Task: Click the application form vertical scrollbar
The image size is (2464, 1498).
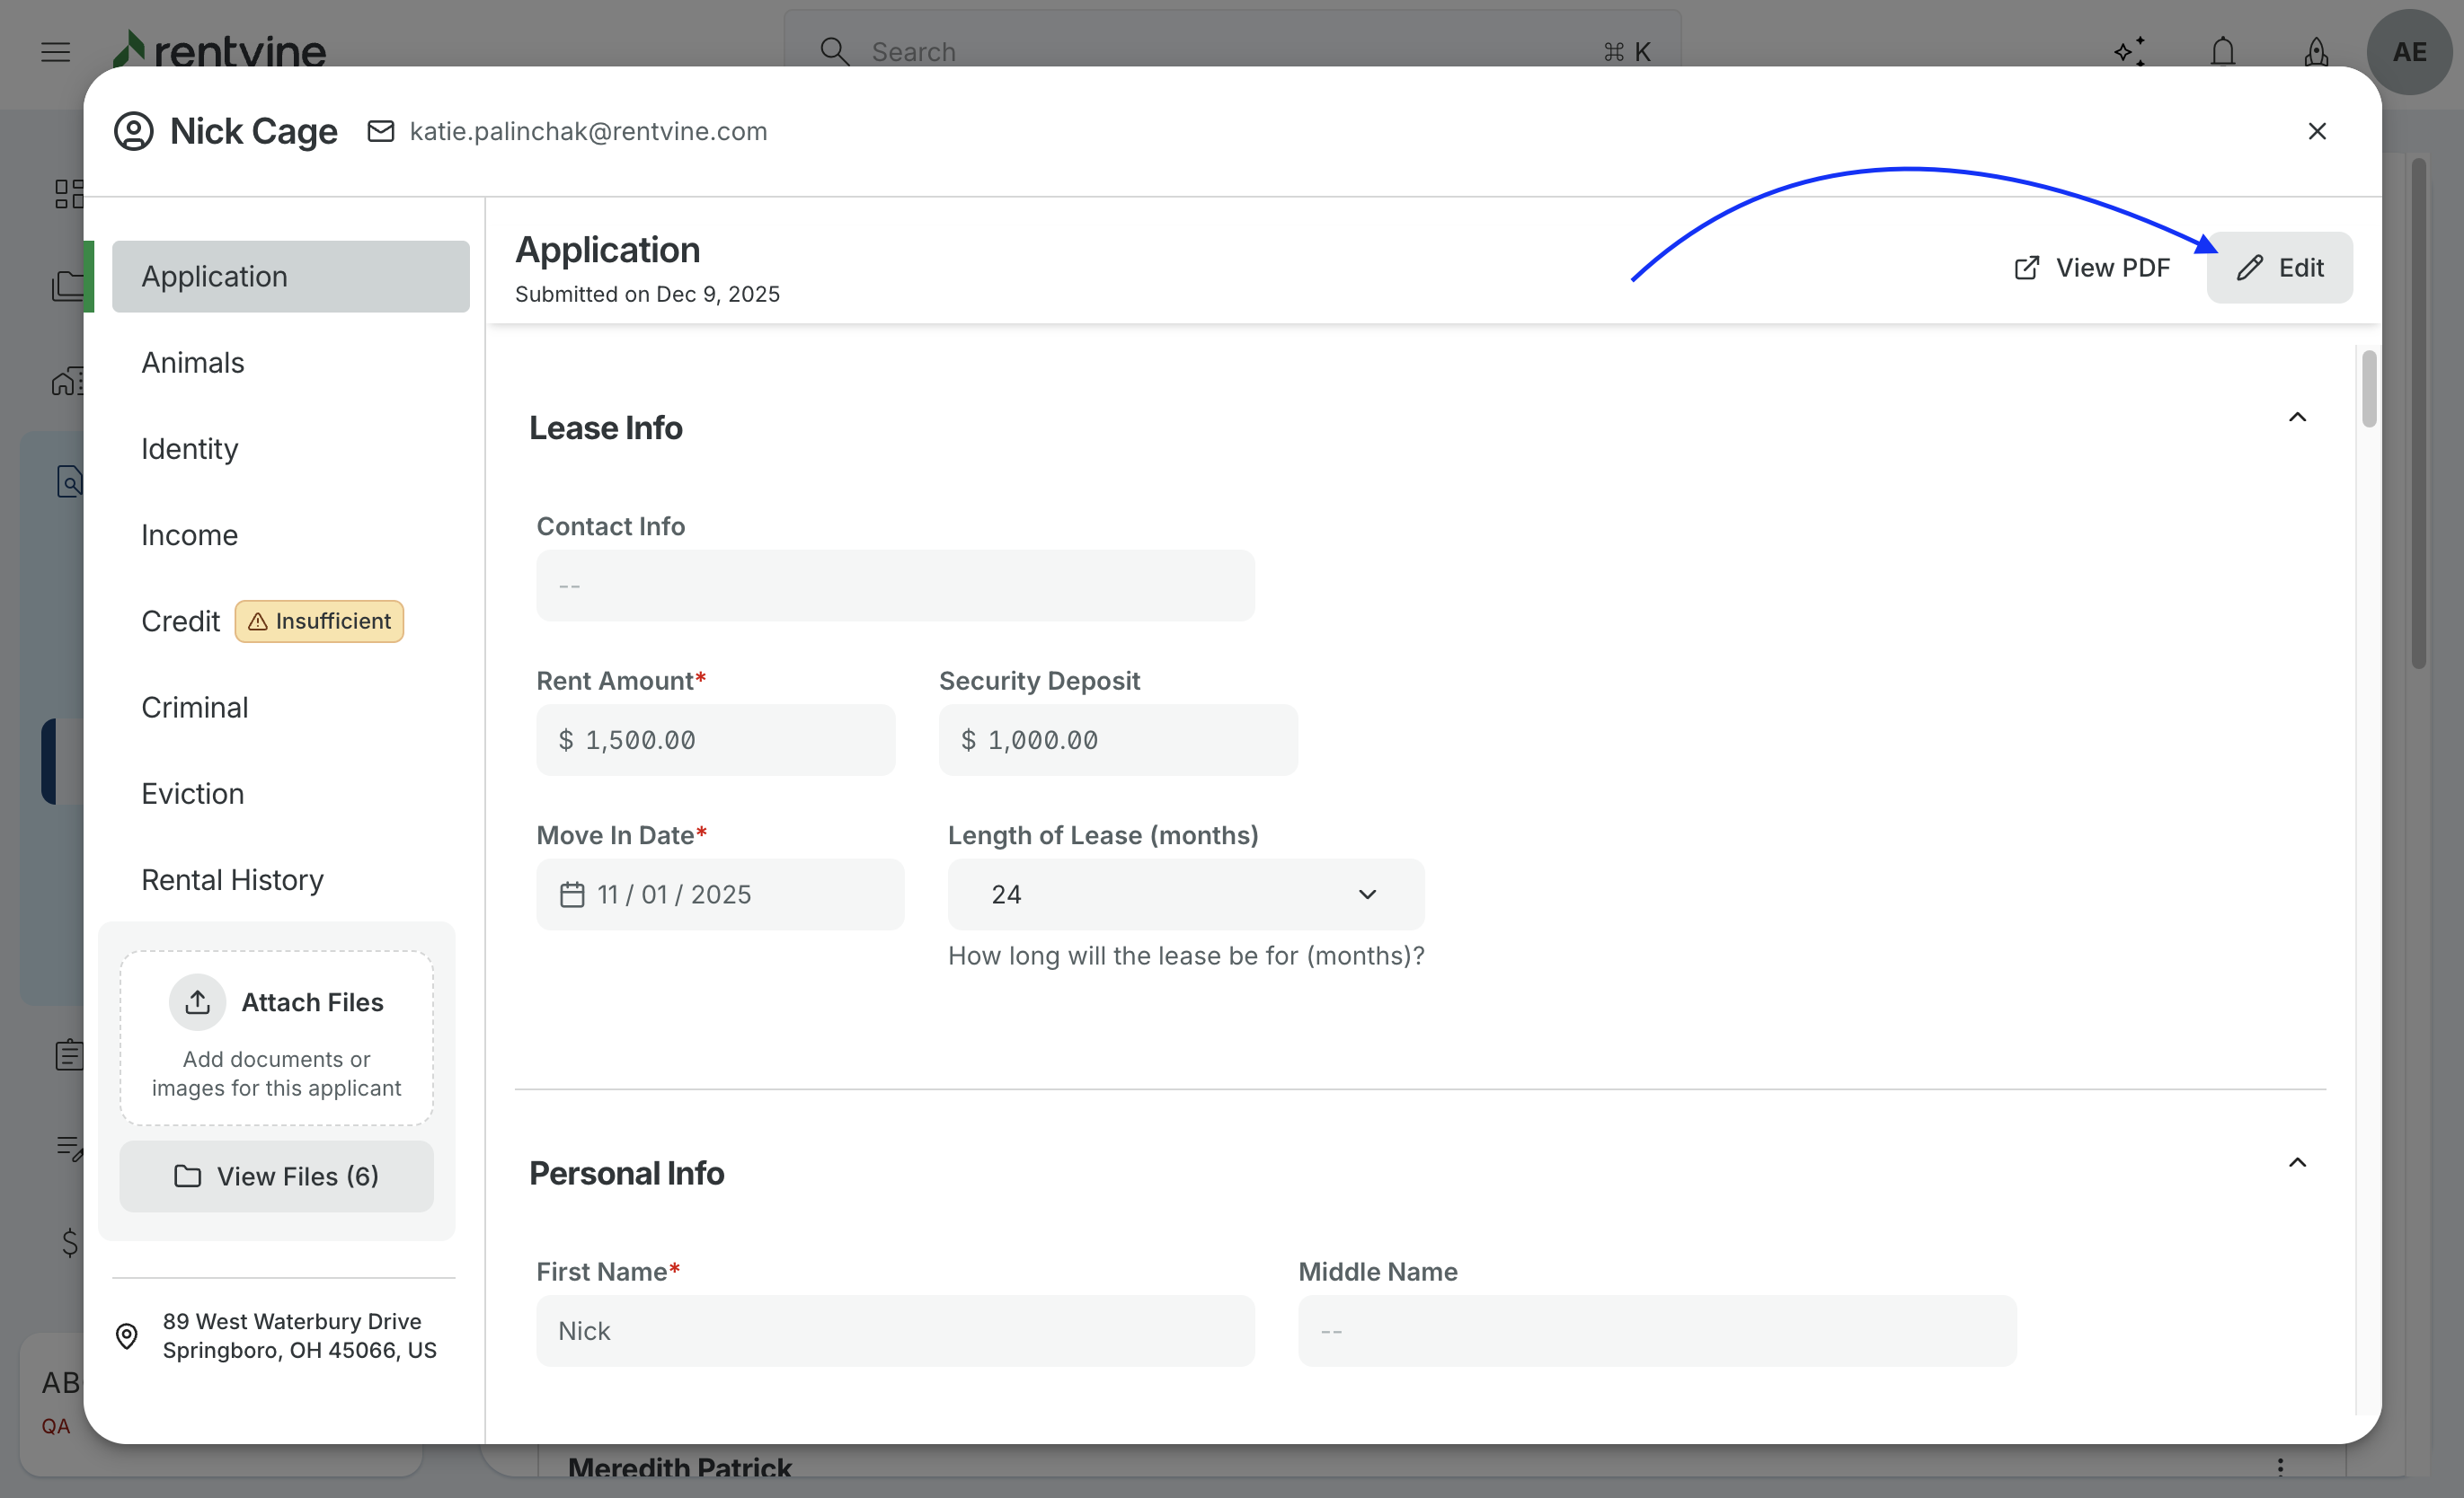Action: [2369, 390]
